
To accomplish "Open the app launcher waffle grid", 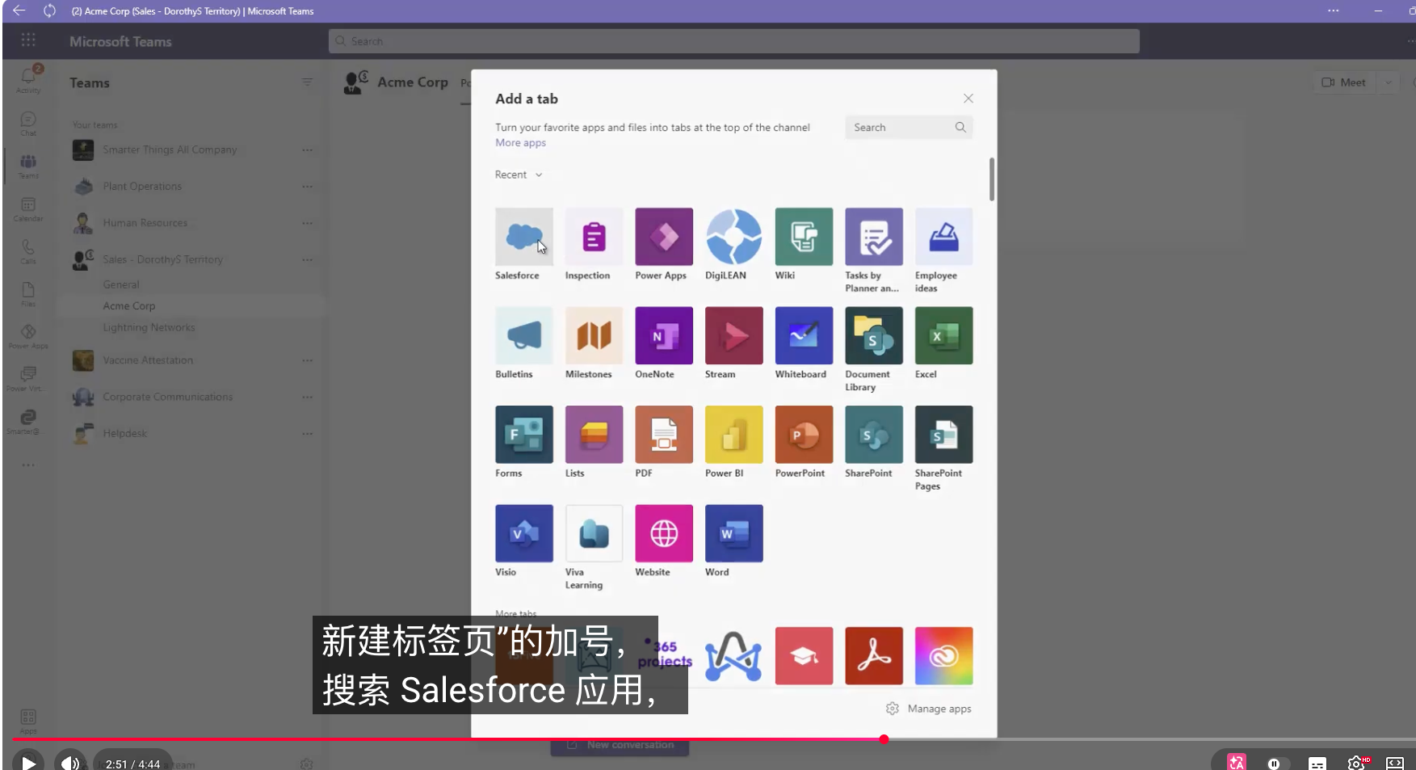I will 28,40.
